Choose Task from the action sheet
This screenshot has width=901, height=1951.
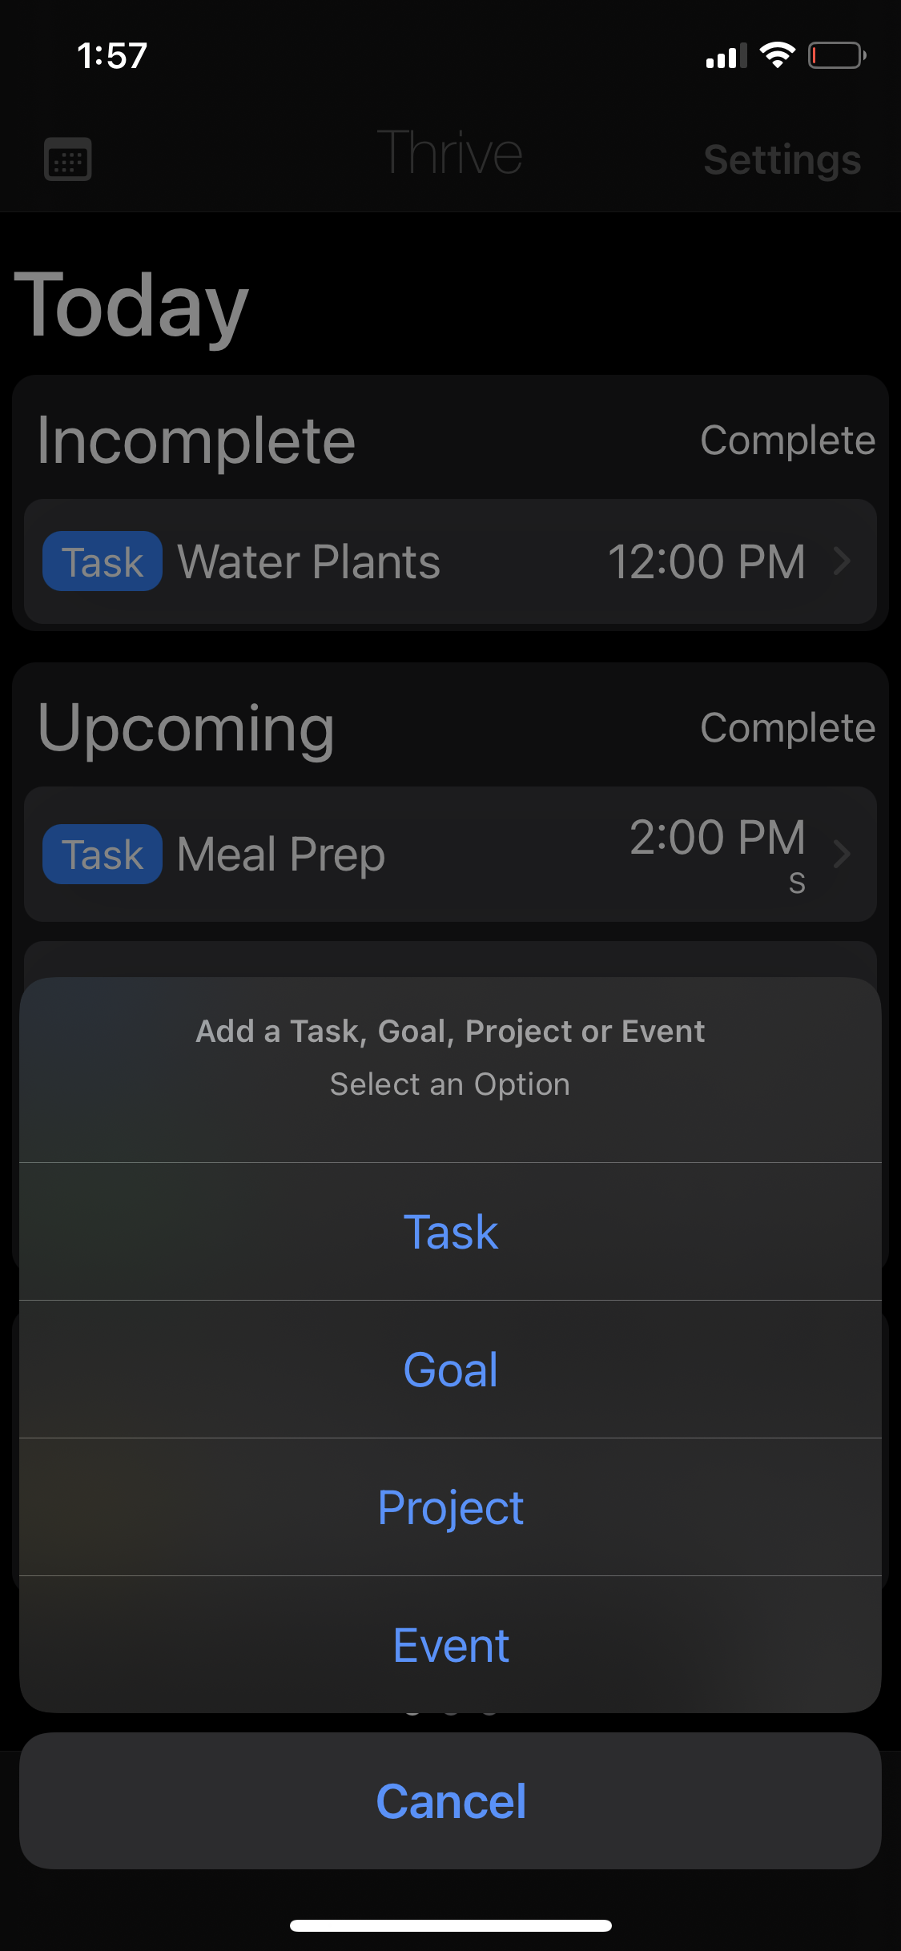451,1232
